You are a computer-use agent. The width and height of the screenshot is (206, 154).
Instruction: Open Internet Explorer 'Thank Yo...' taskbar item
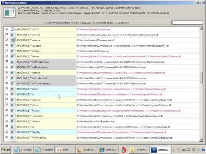[108, 150]
